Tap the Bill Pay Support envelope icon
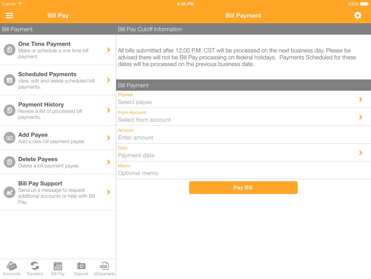This screenshot has width=371, height=279. (x=9, y=192)
